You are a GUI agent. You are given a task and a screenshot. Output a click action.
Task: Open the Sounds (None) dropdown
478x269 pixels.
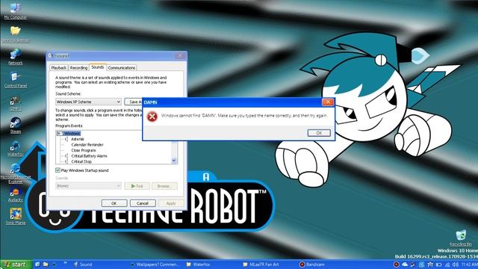pyautogui.click(x=88, y=186)
